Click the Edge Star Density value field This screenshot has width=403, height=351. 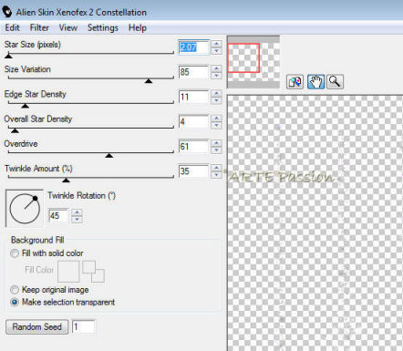(x=193, y=97)
